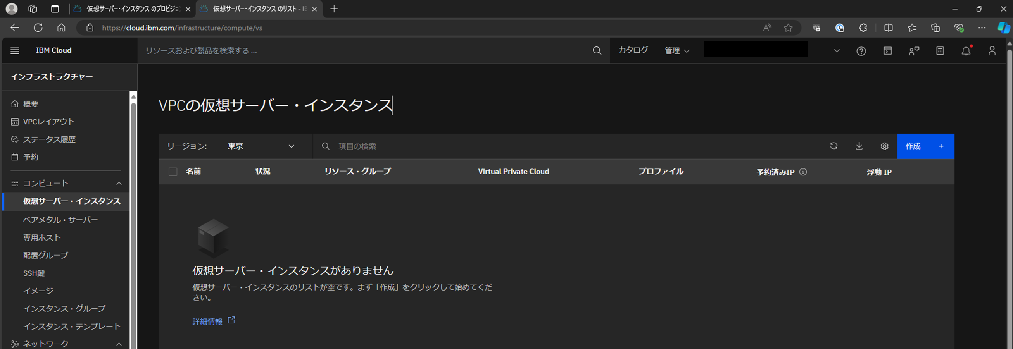Open the chat support icon
Image resolution: width=1013 pixels, height=349 pixels.
(913, 51)
